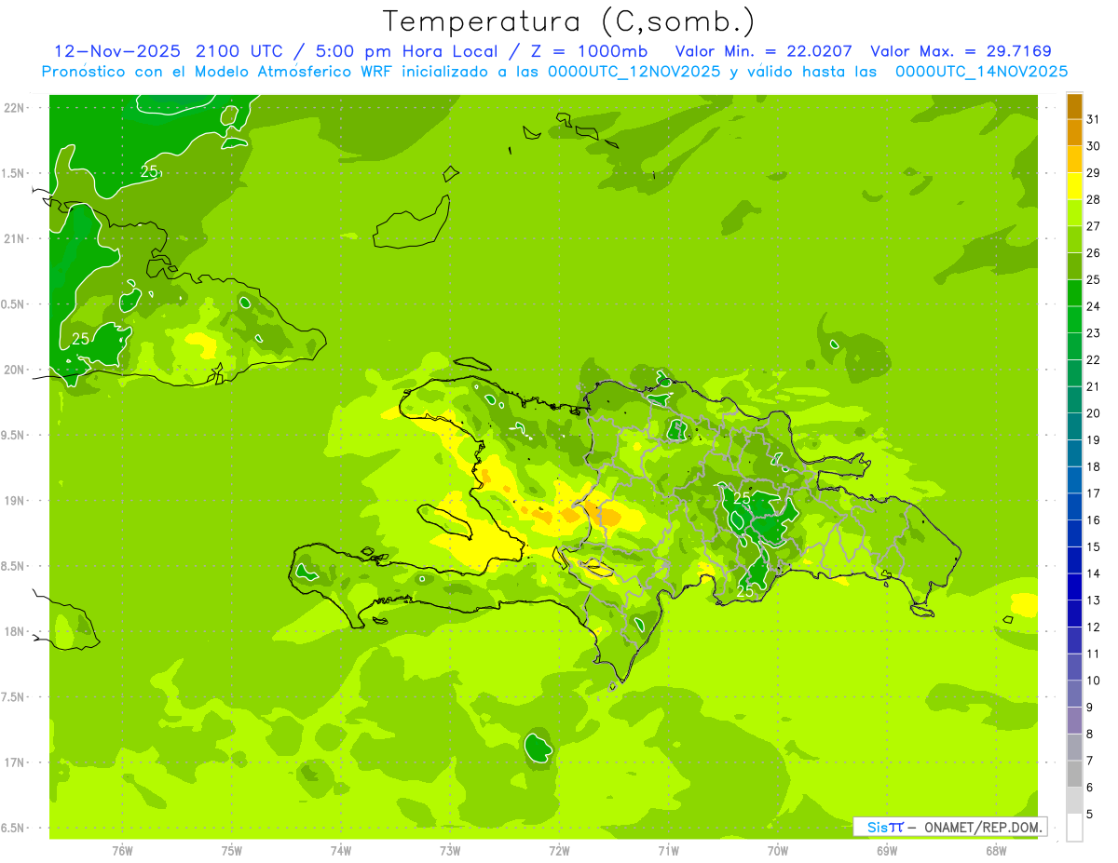Screen dimensions: 1118x863
Task: Click the "8.5N" latitude axis label
Action: point(13,566)
